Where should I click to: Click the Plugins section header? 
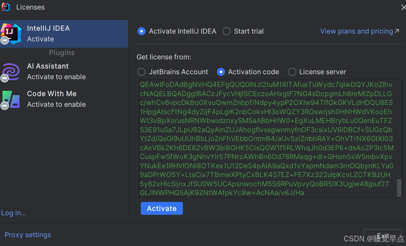click(x=62, y=53)
